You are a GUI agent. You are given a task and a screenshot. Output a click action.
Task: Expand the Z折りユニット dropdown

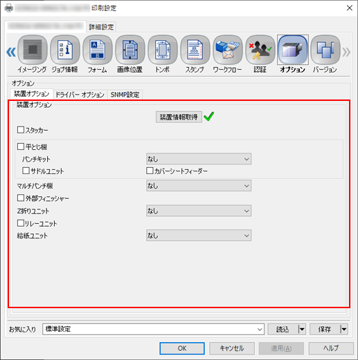click(x=199, y=211)
